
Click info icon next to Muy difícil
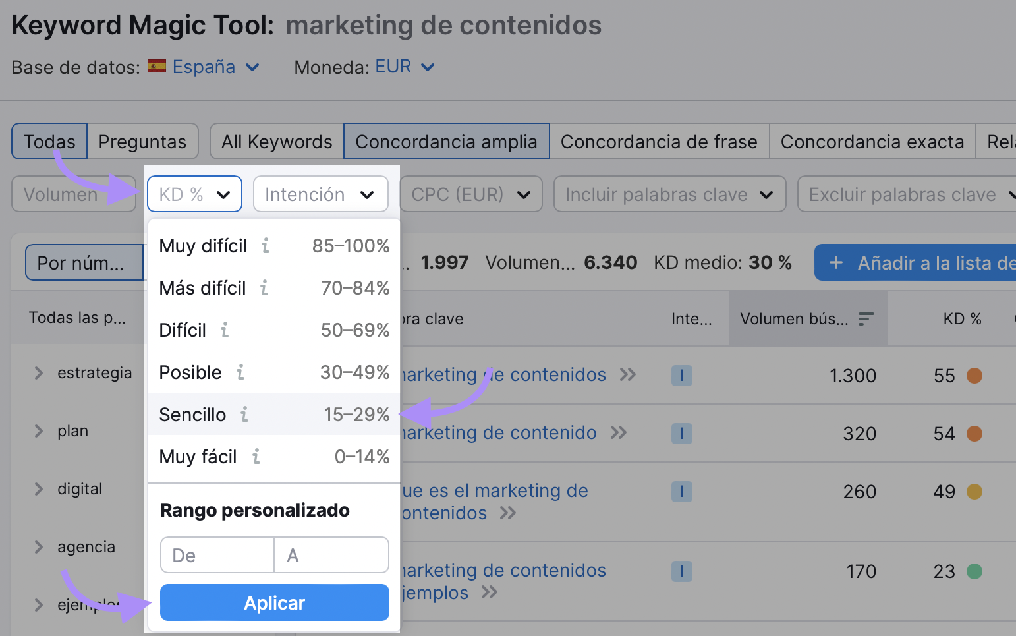pos(266,246)
